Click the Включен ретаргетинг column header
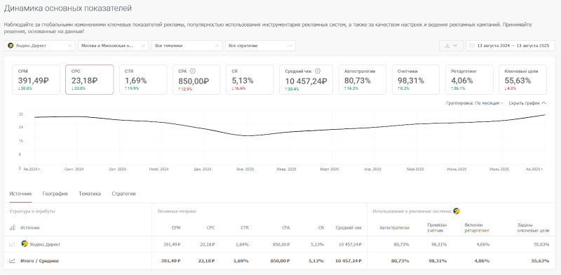 click(x=477, y=227)
